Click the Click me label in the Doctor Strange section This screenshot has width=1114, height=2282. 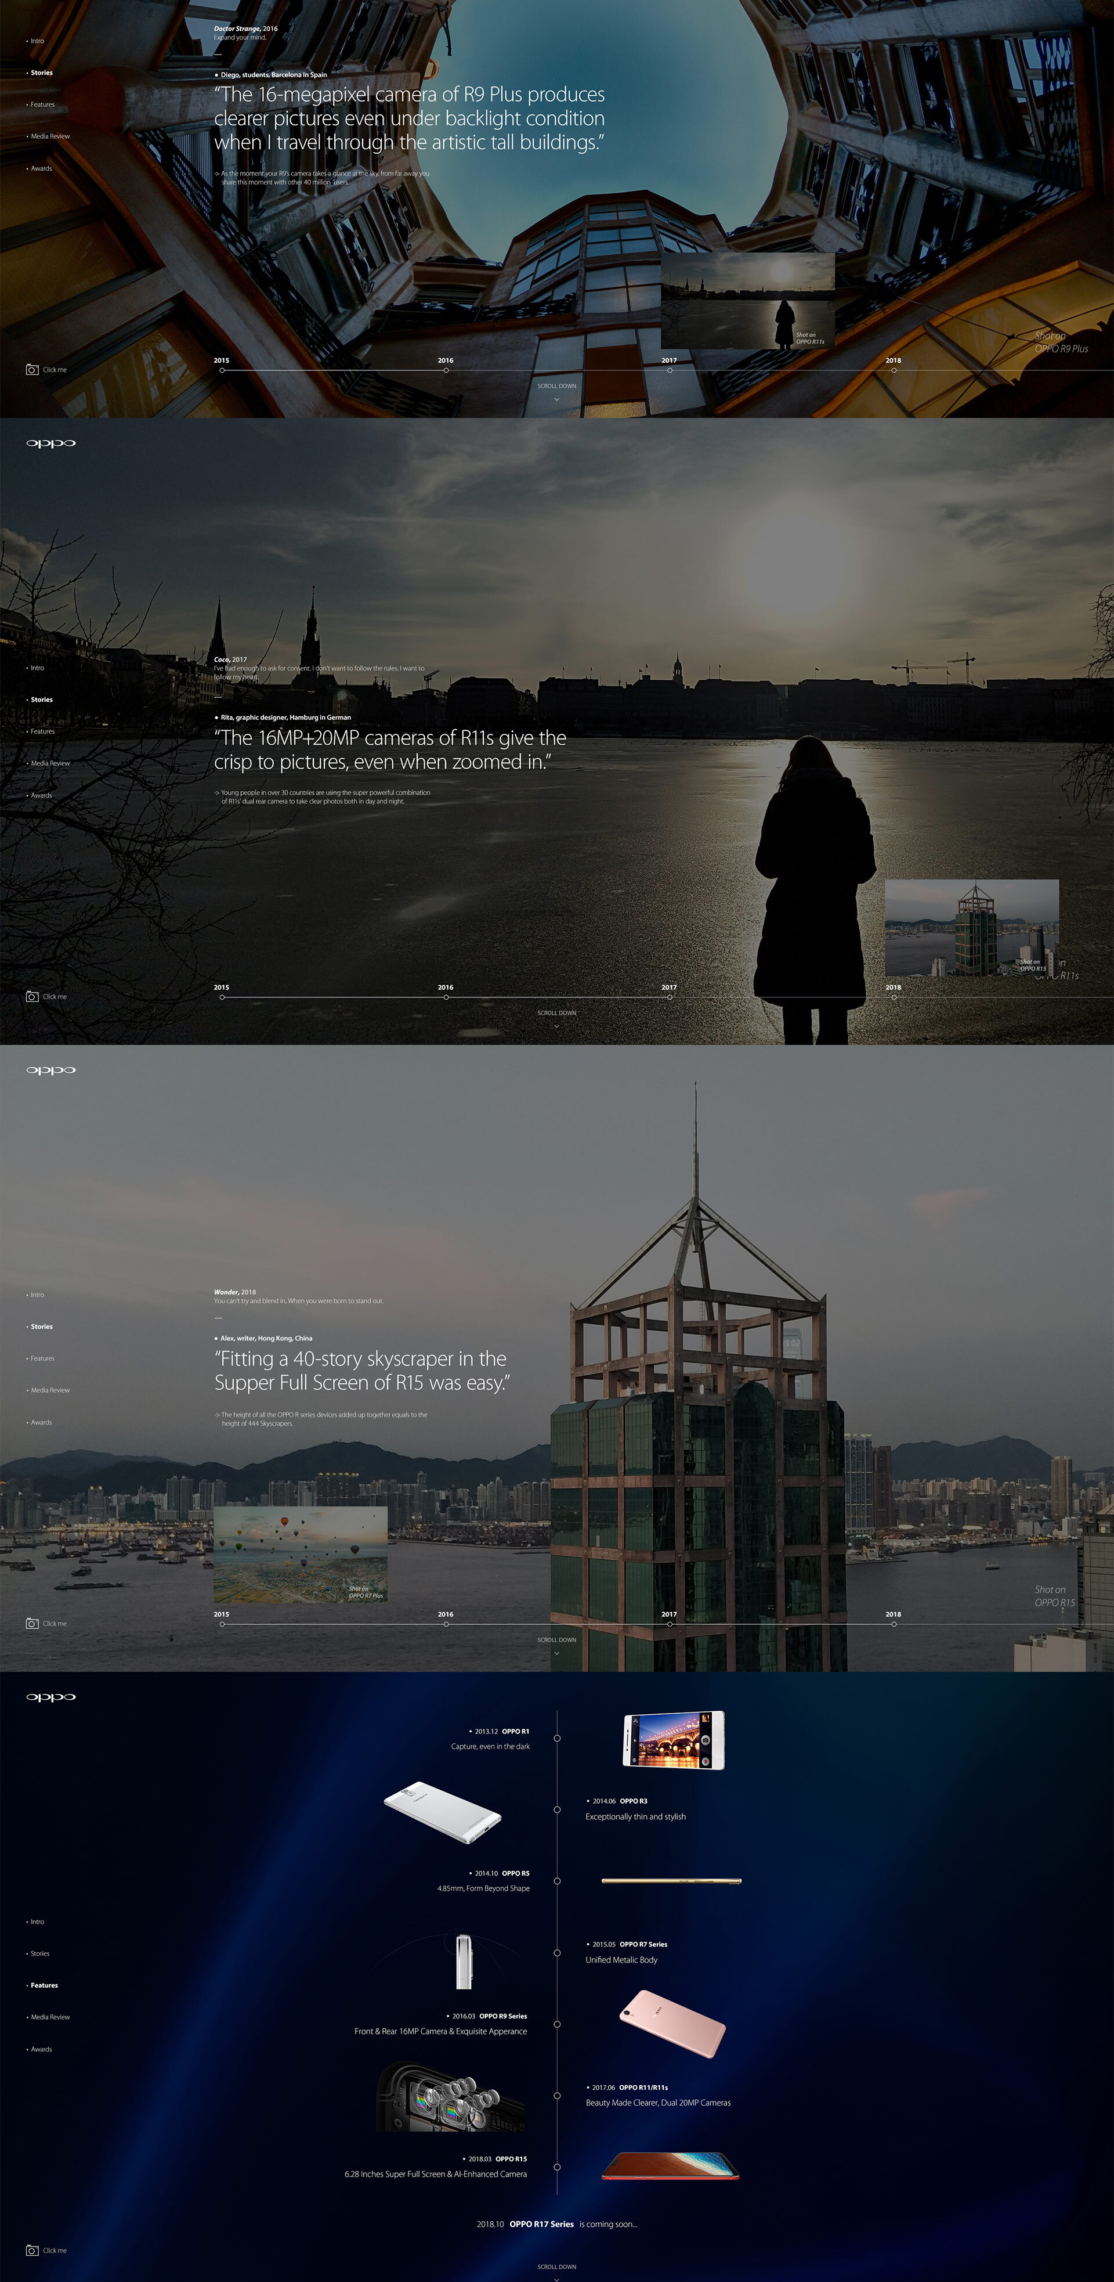[x=55, y=369]
